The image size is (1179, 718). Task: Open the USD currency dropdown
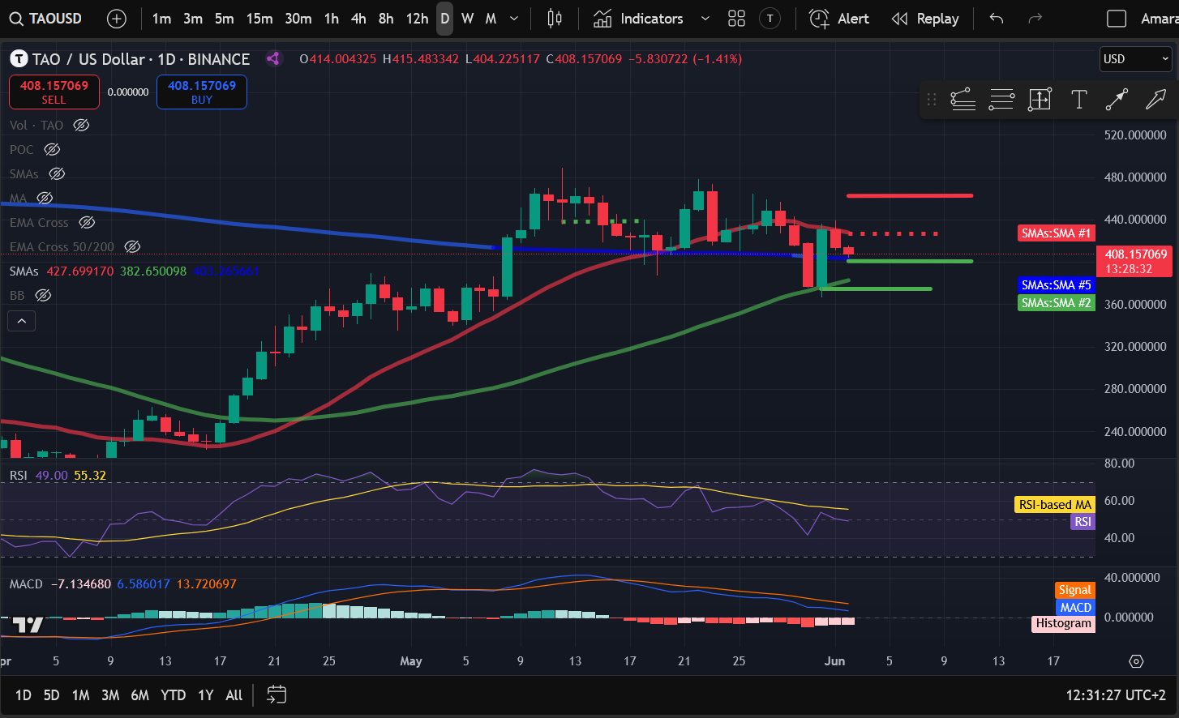(1136, 59)
